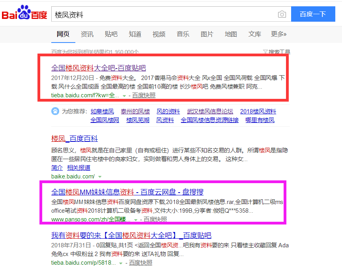Switch to the 音乐 tab
342x269 pixels.
coord(183,34)
